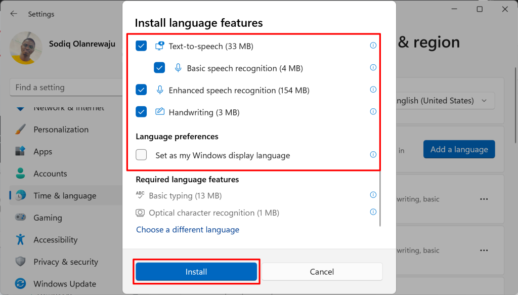The height and width of the screenshot is (295, 518).
Task: Click info icon for Enhanced speech recognition
Action: coord(373,90)
